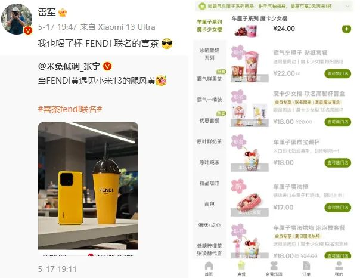This screenshot has width=360, height=278.
Task: Click the verified badge beside 米兔低调_张宇
Action: tap(107, 66)
